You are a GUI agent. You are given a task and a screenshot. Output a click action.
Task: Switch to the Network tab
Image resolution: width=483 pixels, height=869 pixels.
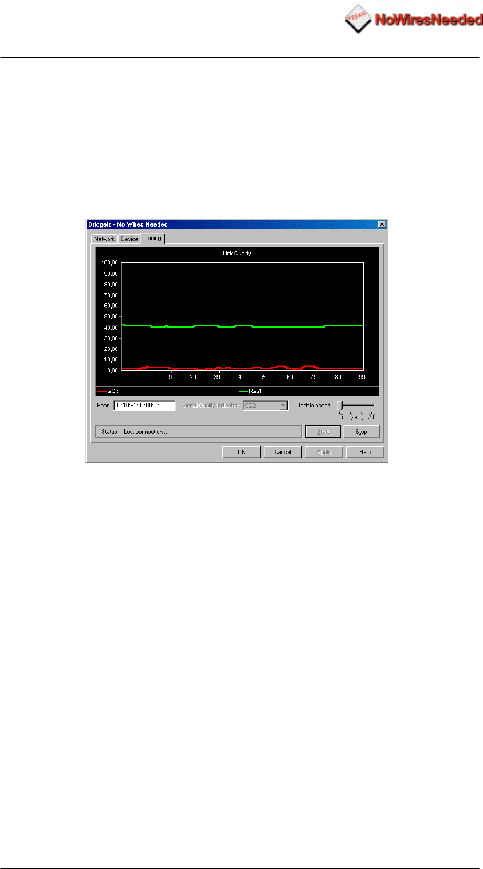click(x=104, y=239)
